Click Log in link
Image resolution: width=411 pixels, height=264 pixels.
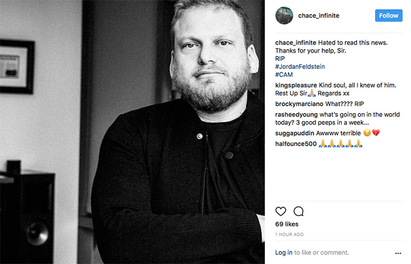coord(284,253)
